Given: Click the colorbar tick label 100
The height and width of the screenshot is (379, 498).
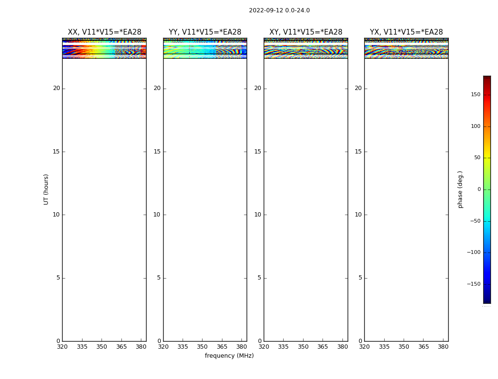Looking at the screenshot, I should click(x=475, y=126).
